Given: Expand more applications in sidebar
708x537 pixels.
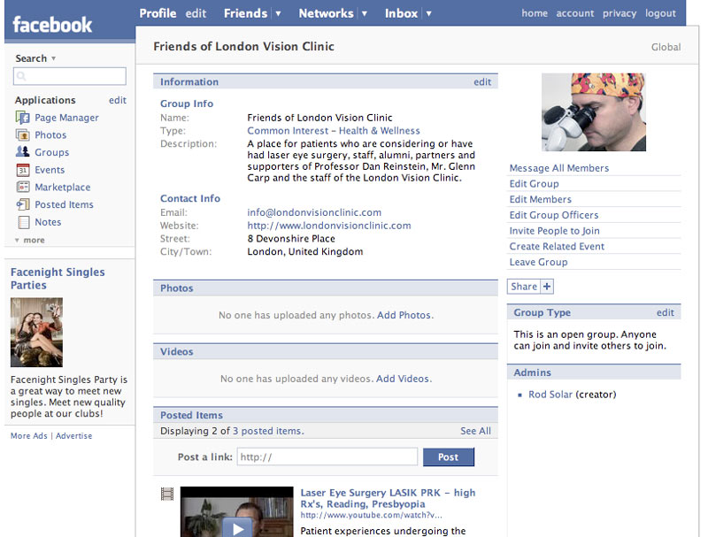Looking at the screenshot, I should pyautogui.click(x=29, y=240).
